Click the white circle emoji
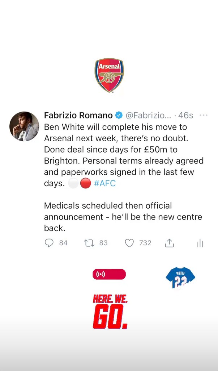This screenshot has height=371, width=218. (x=73, y=183)
